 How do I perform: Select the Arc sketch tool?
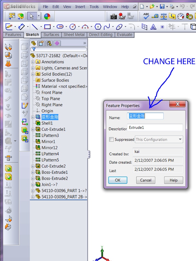click(85, 27)
